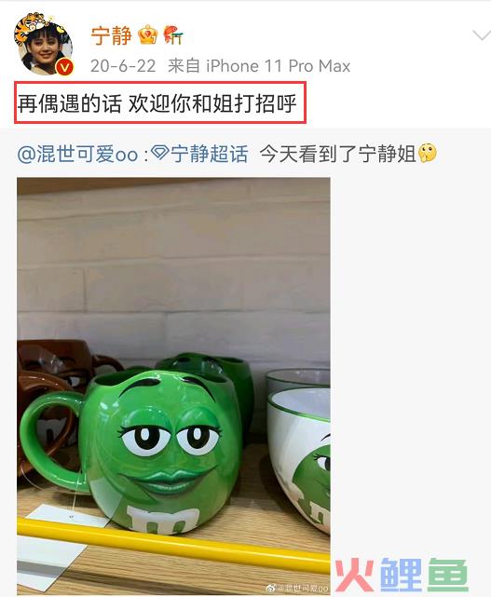Tap the Weibo watermark on photo

pyautogui.click(x=298, y=588)
